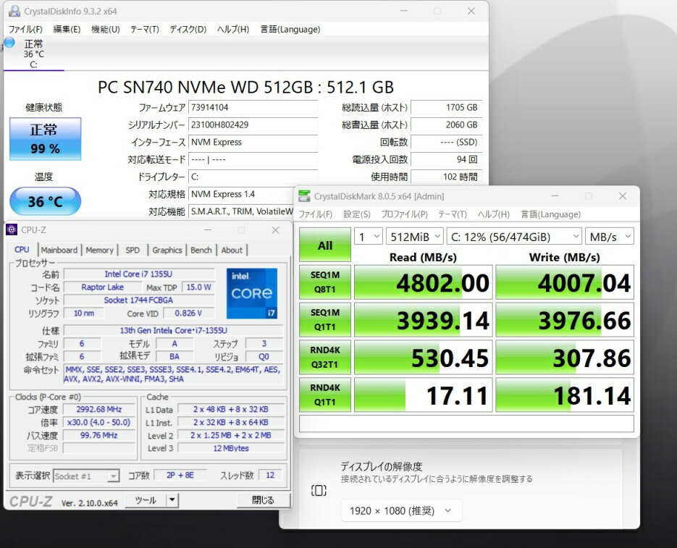677x548 pixels.
Task: Click the CrystalDiskMark title bar icon
Action: (304, 196)
